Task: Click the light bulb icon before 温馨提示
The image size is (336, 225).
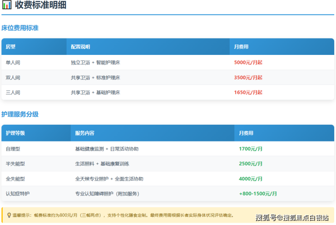Action: [9, 215]
